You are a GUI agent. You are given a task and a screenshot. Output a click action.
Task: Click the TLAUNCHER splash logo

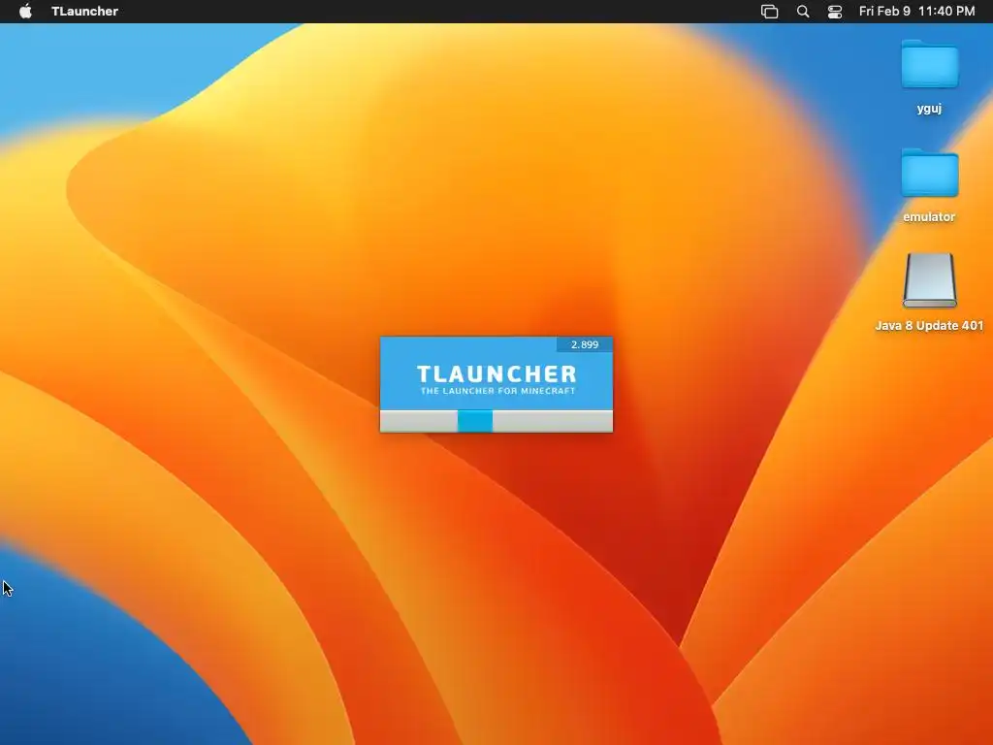[497, 373]
